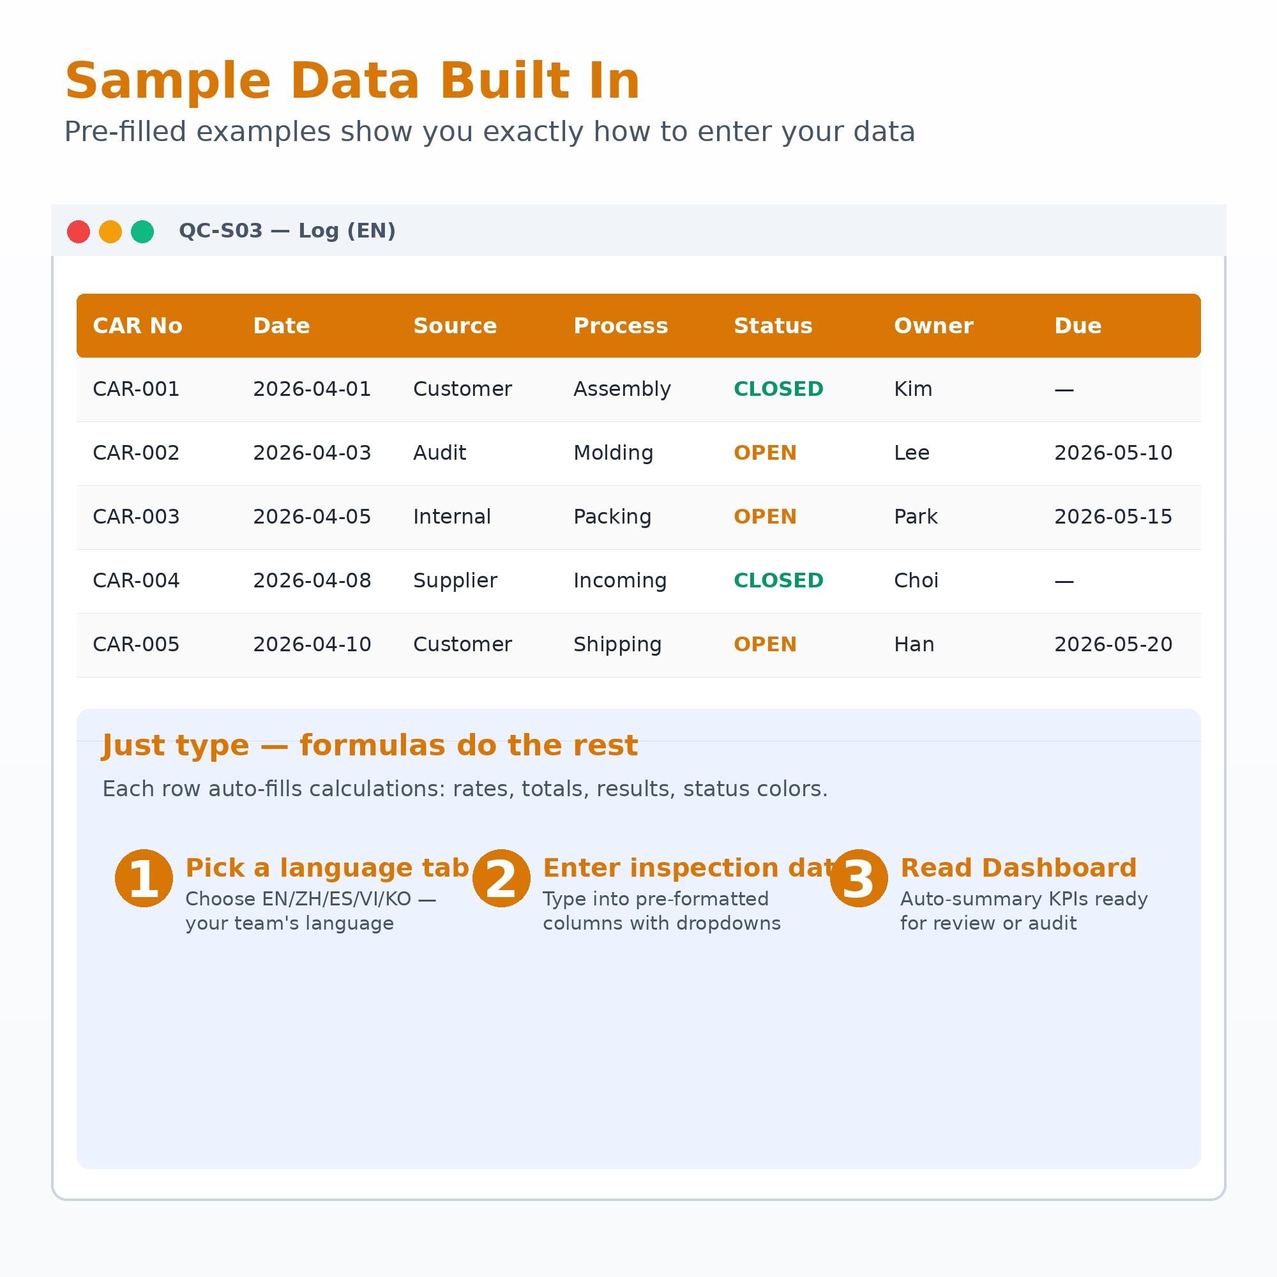Image resolution: width=1277 pixels, height=1277 pixels.
Task: Click the Read Dashboard heading
Action: click(1018, 868)
